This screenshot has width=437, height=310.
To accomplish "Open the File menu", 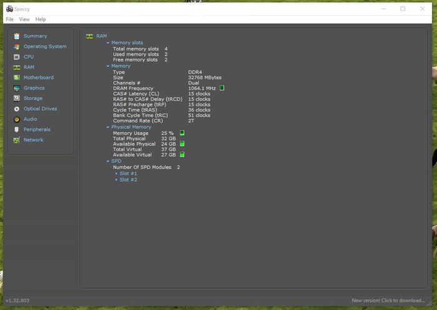I will 10,19.
